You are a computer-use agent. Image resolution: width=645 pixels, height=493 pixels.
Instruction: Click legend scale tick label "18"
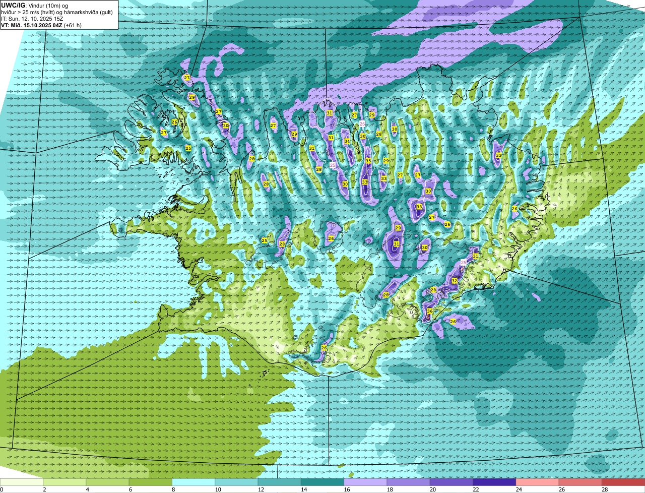tap(390, 489)
